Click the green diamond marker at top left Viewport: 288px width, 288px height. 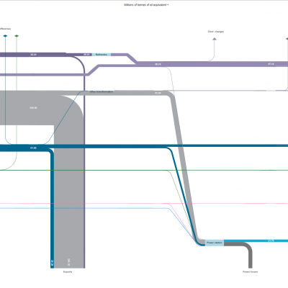(x=17, y=36)
